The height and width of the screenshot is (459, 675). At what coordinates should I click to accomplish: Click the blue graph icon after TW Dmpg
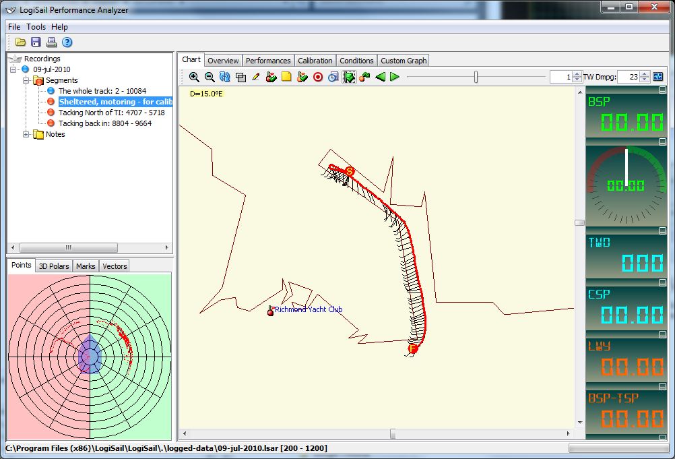pyautogui.click(x=657, y=77)
